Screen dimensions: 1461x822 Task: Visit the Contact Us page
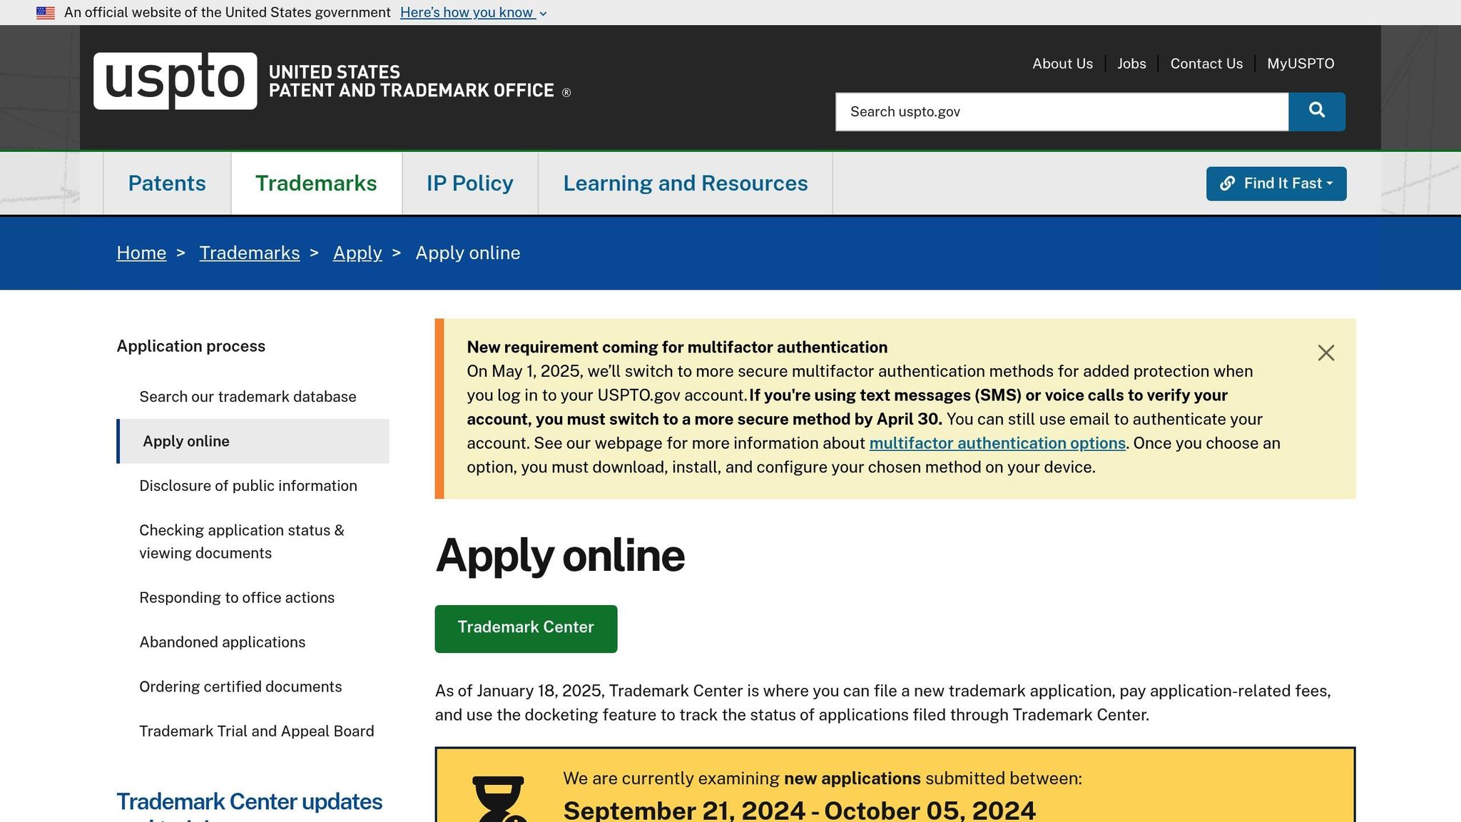[x=1206, y=64]
